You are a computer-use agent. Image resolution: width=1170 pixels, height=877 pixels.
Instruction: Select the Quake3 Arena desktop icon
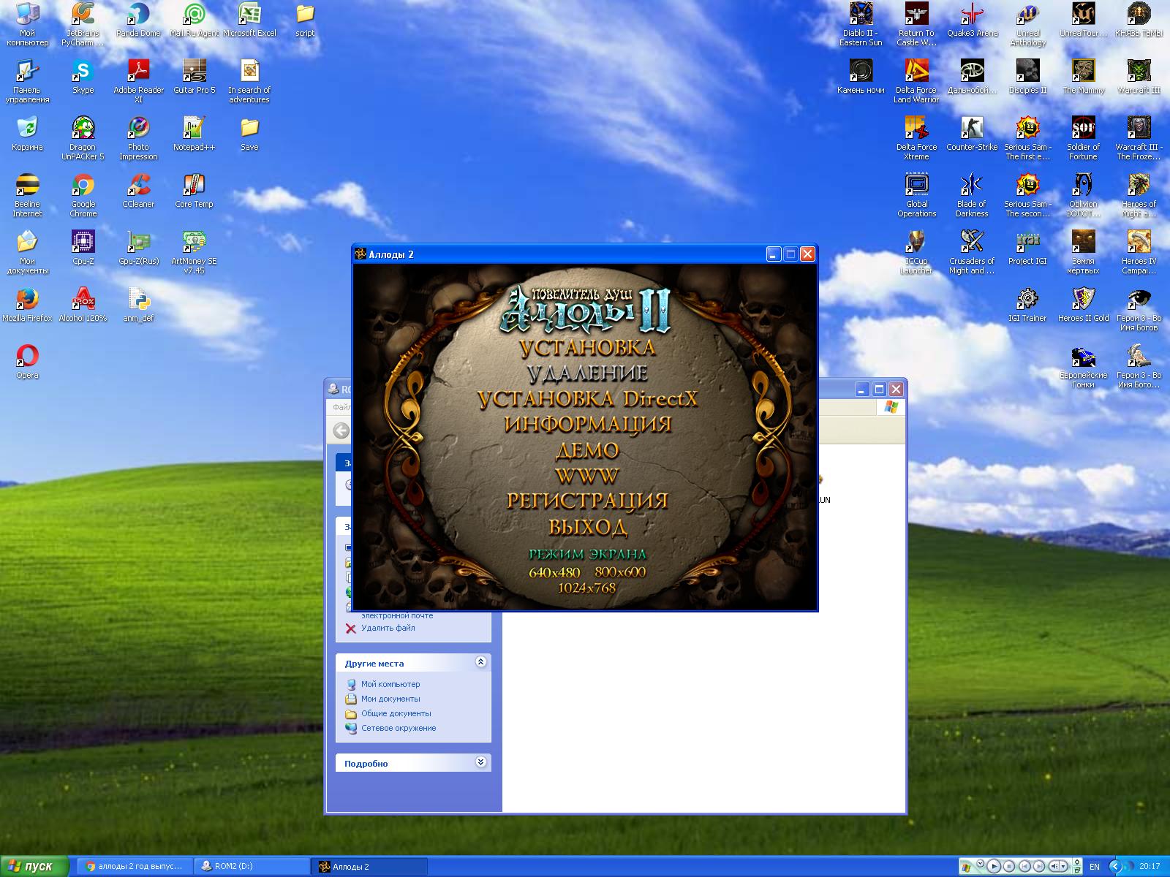(x=972, y=20)
